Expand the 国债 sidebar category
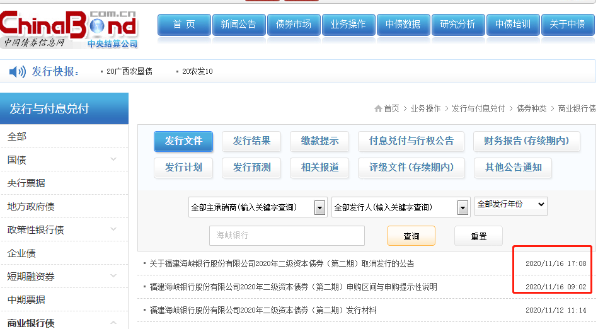The width and height of the screenshot is (598, 329). point(113,159)
